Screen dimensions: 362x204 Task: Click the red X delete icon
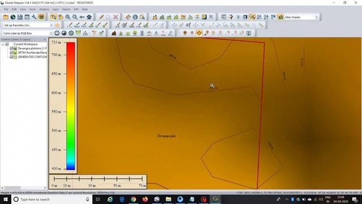point(115,17)
